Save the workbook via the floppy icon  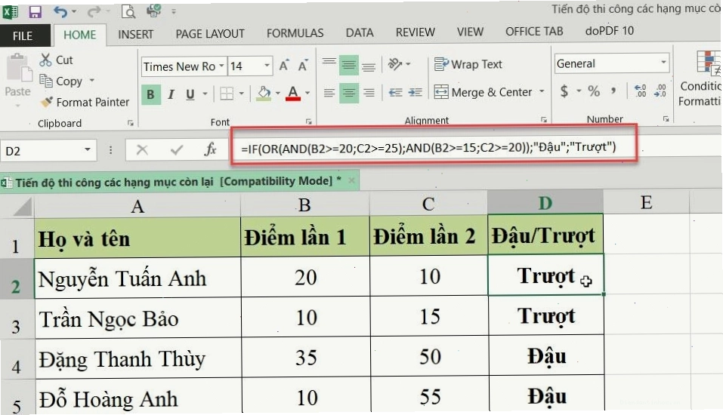(35, 11)
